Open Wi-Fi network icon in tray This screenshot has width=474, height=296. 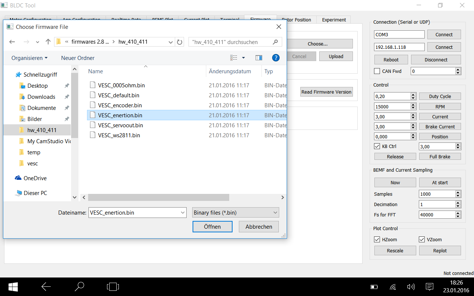[393, 287]
